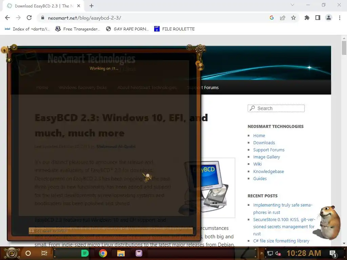View site information lock icon
This screenshot has width=347, height=260.
[x=43, y=18]
